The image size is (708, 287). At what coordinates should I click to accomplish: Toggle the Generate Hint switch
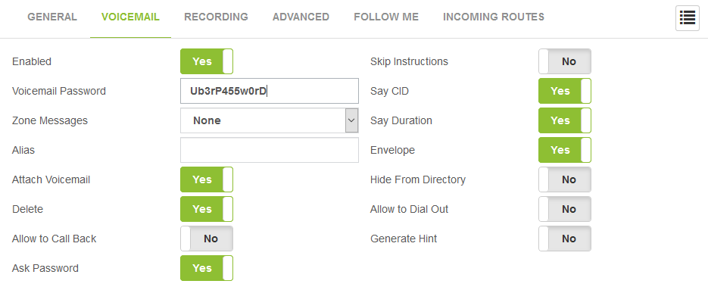coord(564,239)
